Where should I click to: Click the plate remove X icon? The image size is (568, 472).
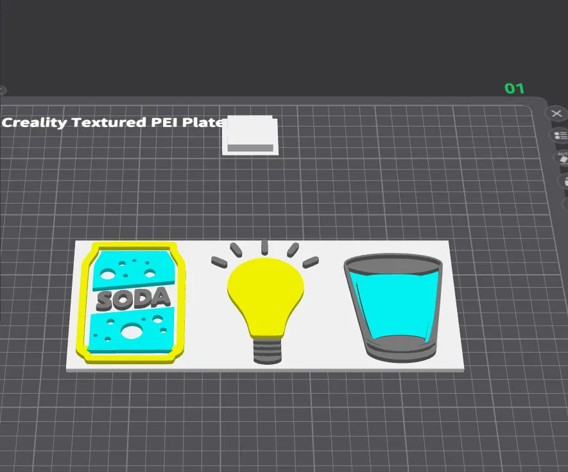[x=556, y=114]
